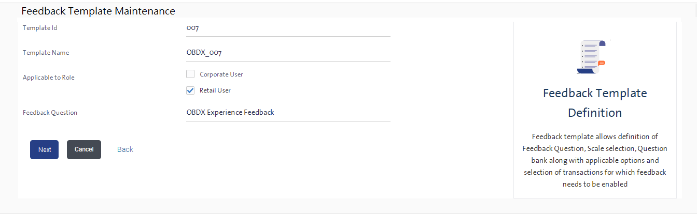Click the Template Name label
This screenshot has width=697, height=214.
46,53
